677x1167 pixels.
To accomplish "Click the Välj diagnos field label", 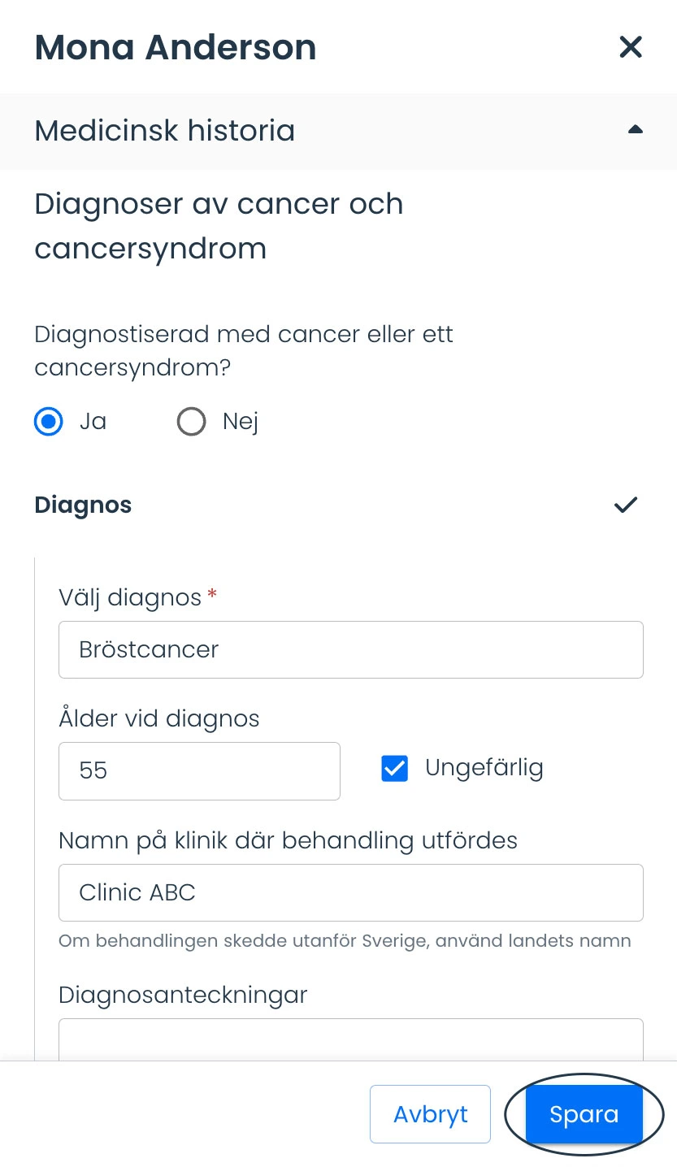I will pos(130,597).
